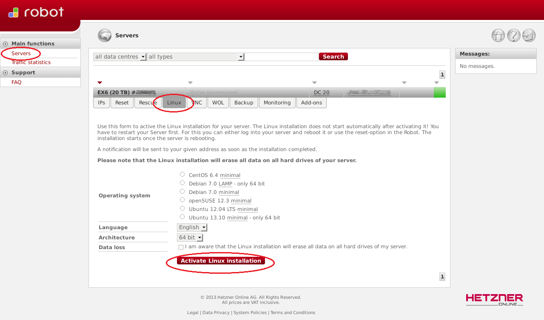Click the "minimal" link beside Ubuntu 12.04 LTS
This screenshot has height=320, width=544.
click(248, 209)
